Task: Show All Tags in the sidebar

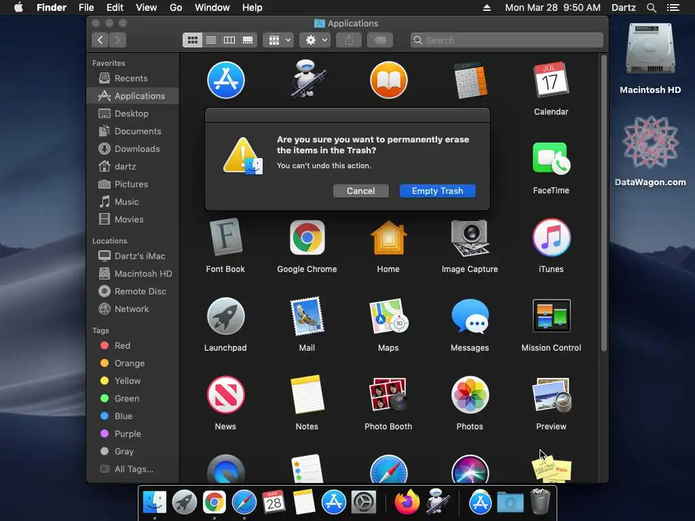Action: pos(133,469)
